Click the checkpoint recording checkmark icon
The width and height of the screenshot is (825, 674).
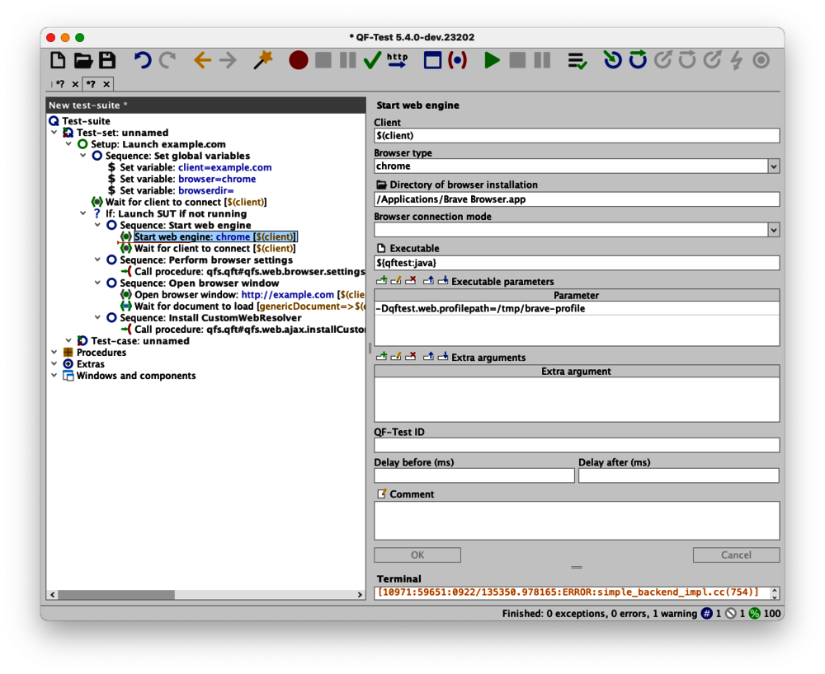coord(372,59)
